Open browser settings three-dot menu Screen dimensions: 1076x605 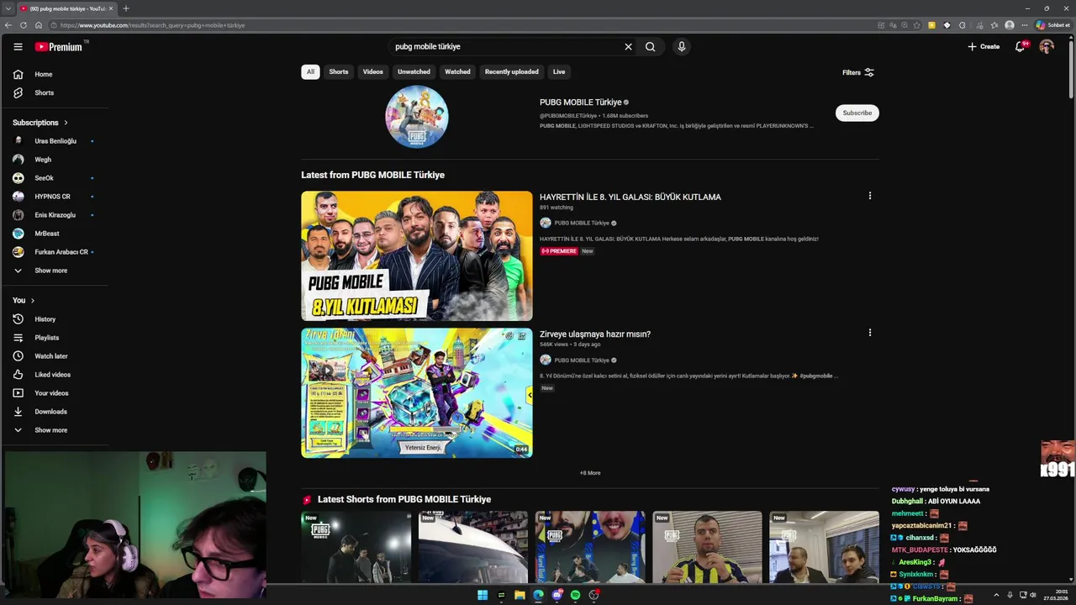click(x=1024, y=25)
